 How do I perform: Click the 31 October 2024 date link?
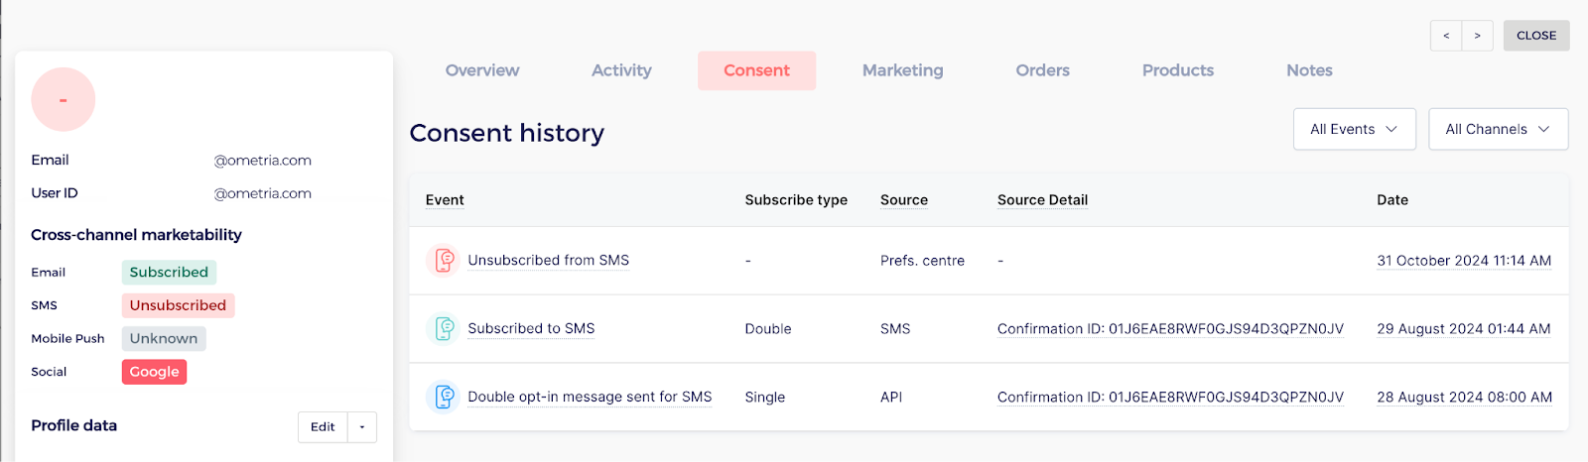[1464, 261]
